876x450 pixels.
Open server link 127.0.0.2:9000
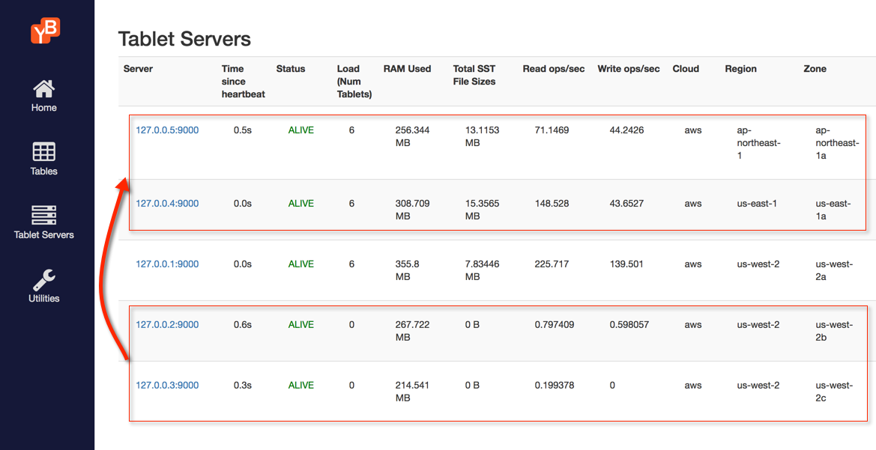167,325
